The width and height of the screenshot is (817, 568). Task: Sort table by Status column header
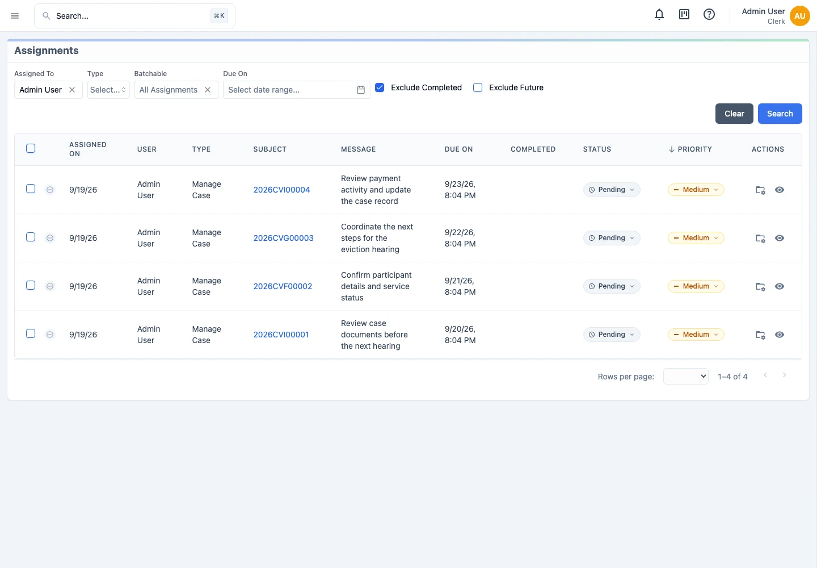pyautogui.click(x=597, y=149)
